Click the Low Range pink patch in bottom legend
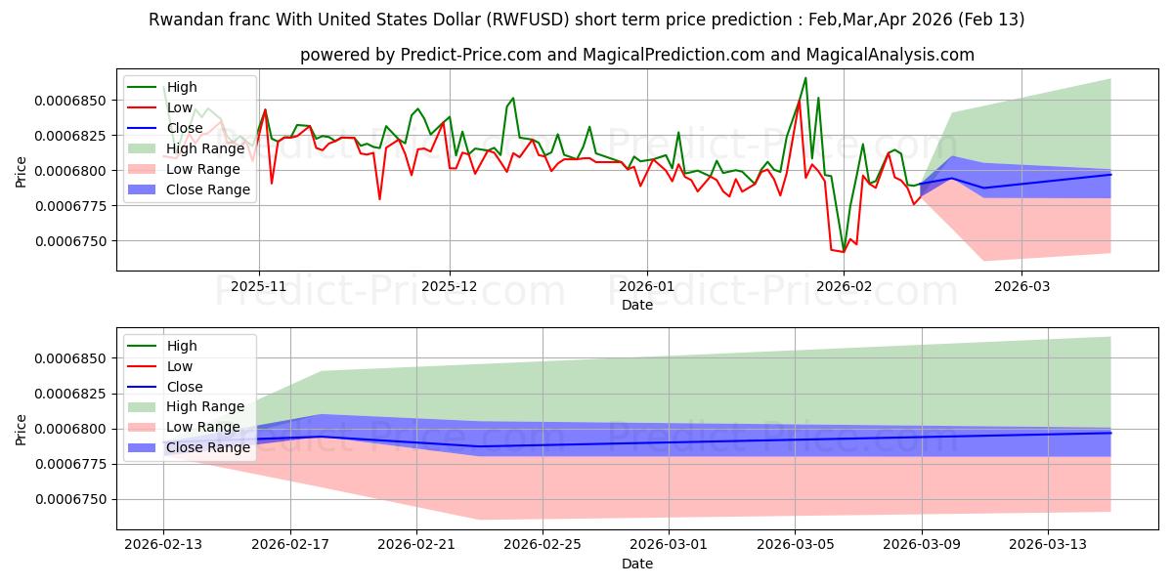 pos(144,427)
